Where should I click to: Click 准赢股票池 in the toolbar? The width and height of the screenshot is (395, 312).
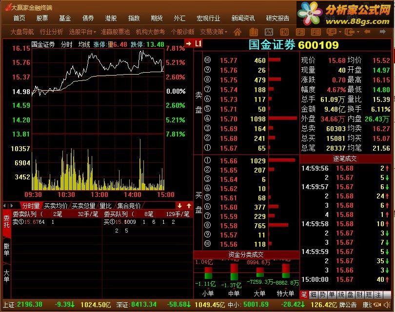pos(115,32)
